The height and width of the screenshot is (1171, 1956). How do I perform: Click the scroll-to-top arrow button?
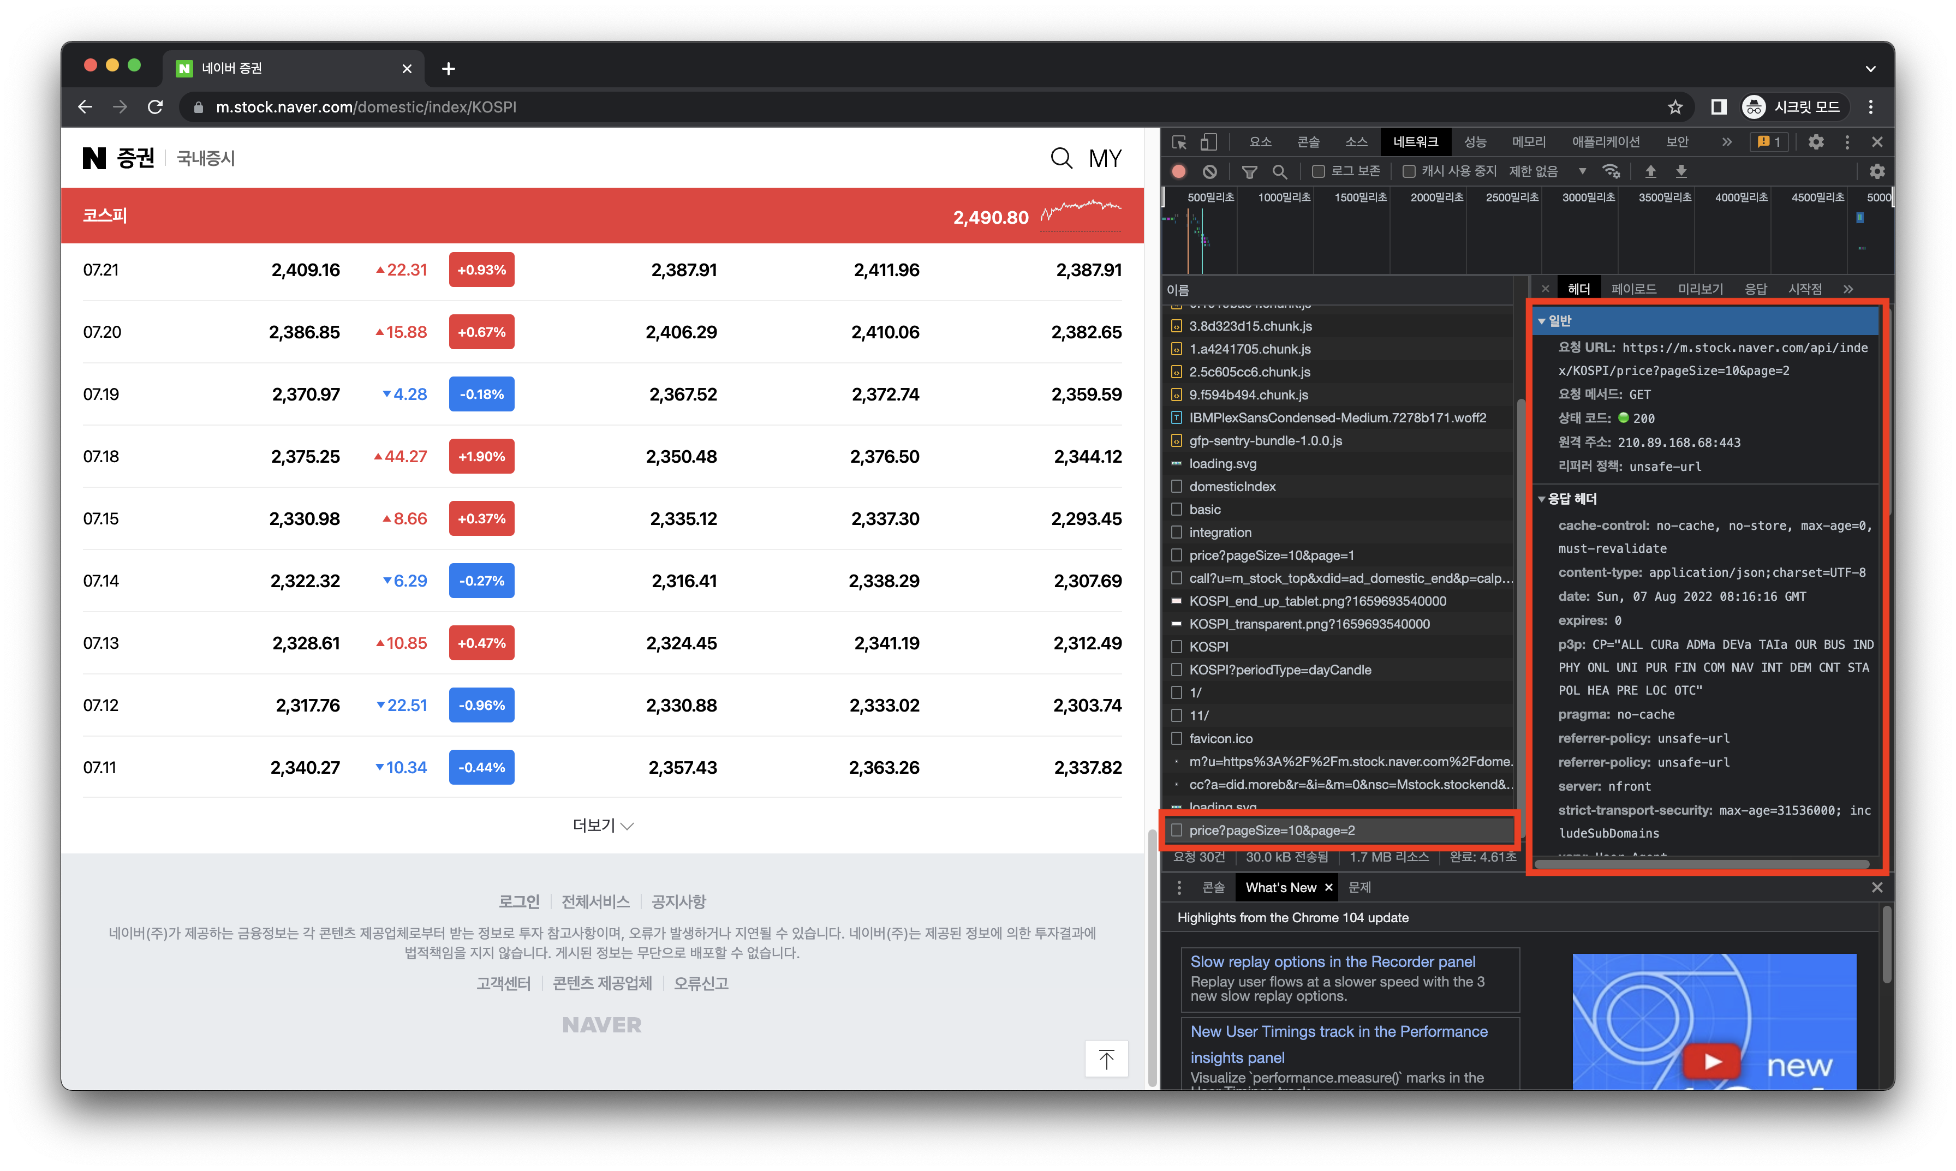(1106, 1059)
